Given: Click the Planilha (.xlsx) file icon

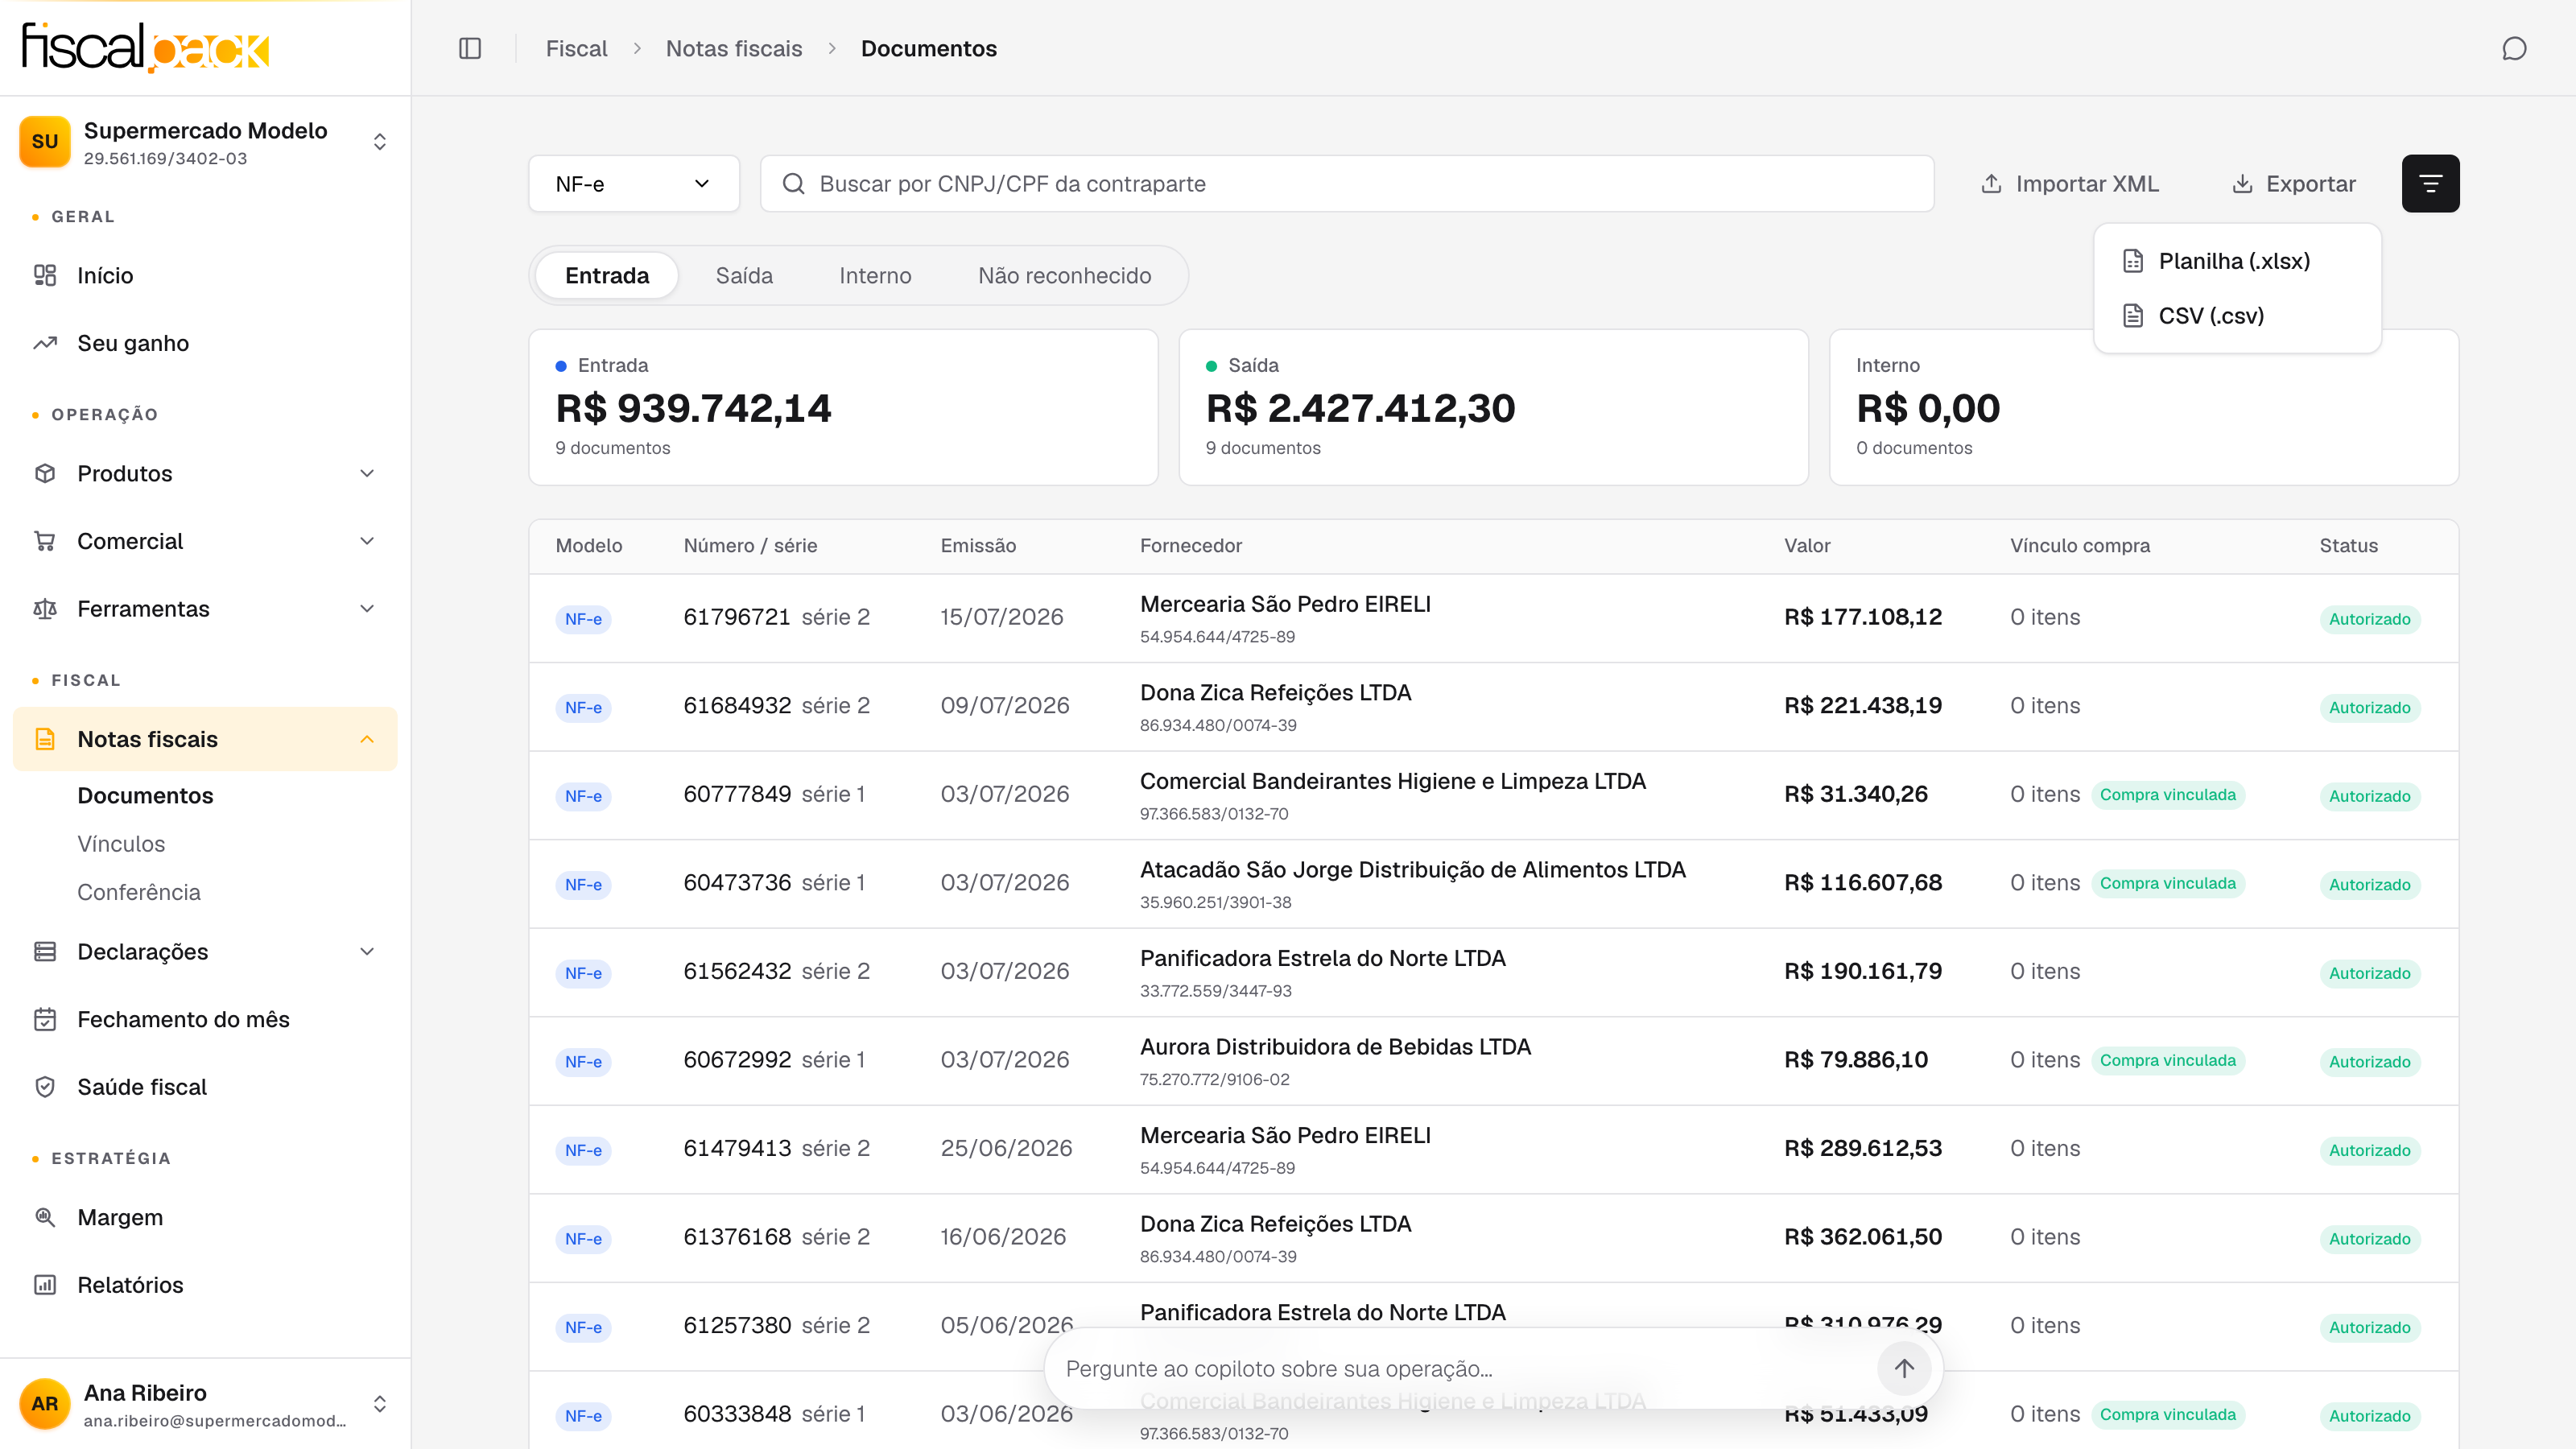Looking at the screenshot, I should point(2133,261).
